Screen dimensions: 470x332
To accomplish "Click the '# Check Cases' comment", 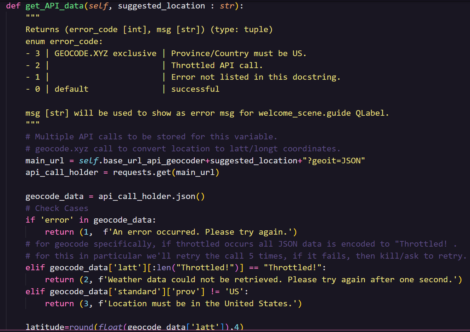I will (x=57, y=208).
